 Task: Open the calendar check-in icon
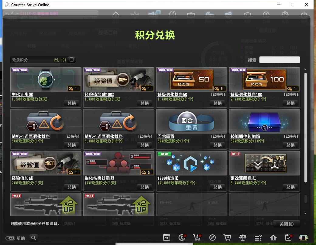point(289,238)
